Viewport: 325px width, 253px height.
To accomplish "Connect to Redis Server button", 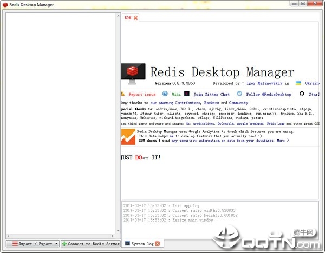I will tap(91, 244).
